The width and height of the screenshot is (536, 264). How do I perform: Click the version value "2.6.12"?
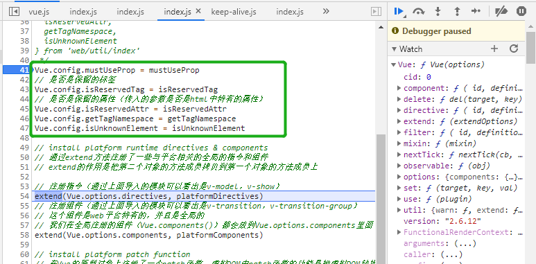click(463, 221)
